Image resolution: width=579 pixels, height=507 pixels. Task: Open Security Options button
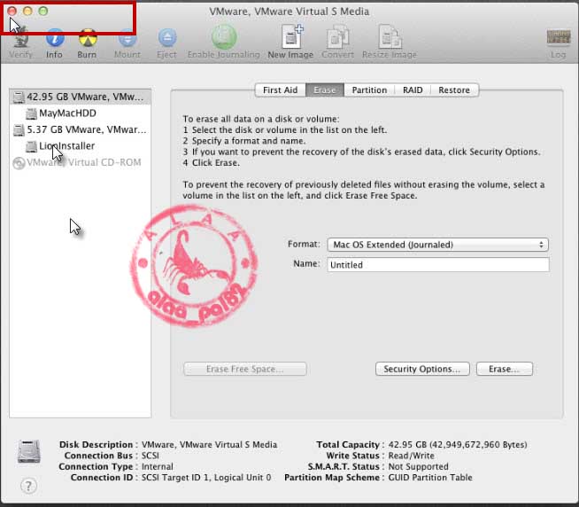coord(422,369)
